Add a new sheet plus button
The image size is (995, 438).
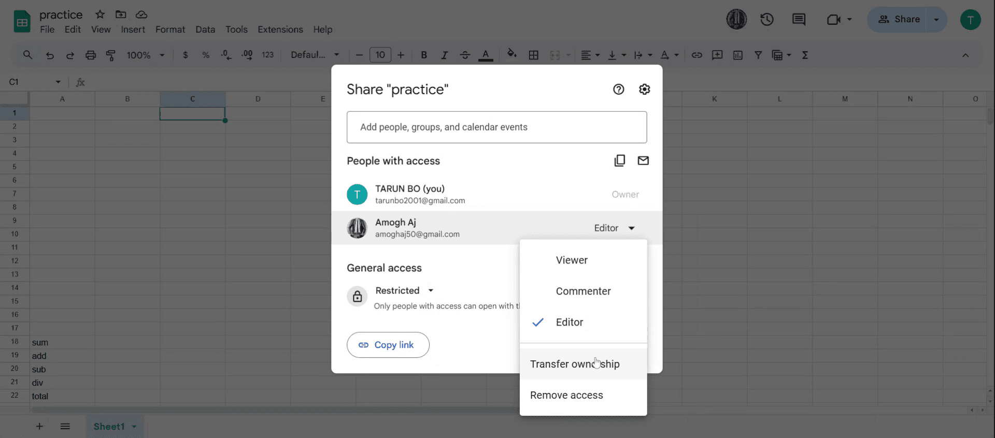click(x=39, y=427)
